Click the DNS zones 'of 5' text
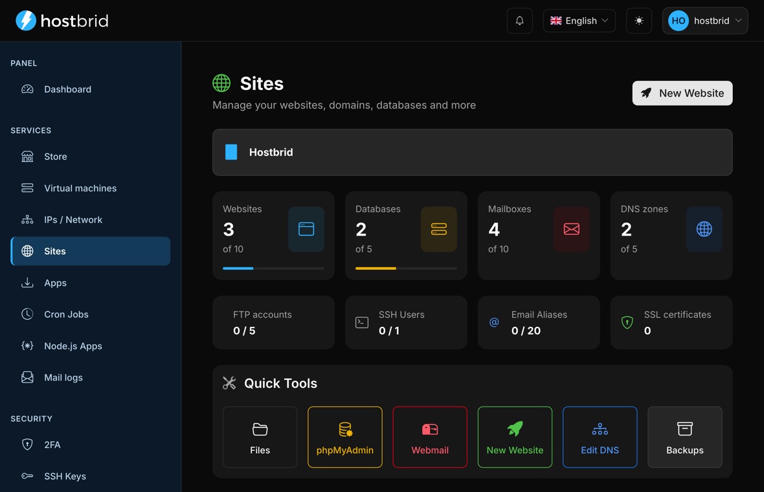 [x=629, y=249]
